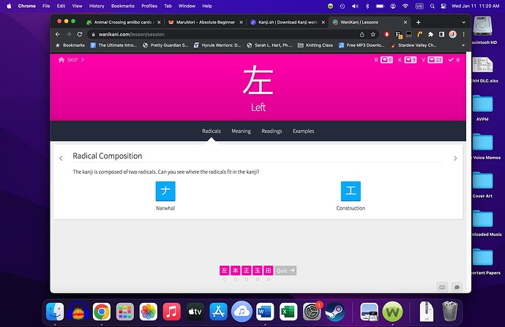Switch to the Readings tab
The image size is (505, 327).
(x=272, y=131)
